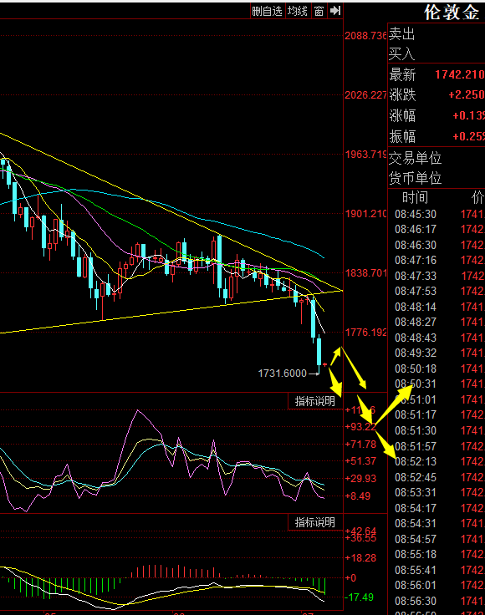The width and height of the screenshot is (485, 615).
Task: Click the 2088.736 price axis label
Action: point(365,36)
